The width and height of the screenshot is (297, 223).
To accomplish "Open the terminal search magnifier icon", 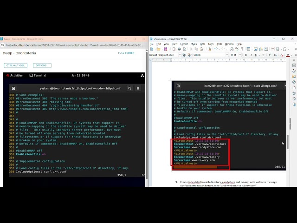I will pyautogui.click(x=130, y=88).
